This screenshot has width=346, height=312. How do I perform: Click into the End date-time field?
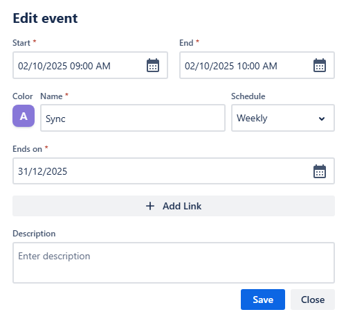pos(257,65)
